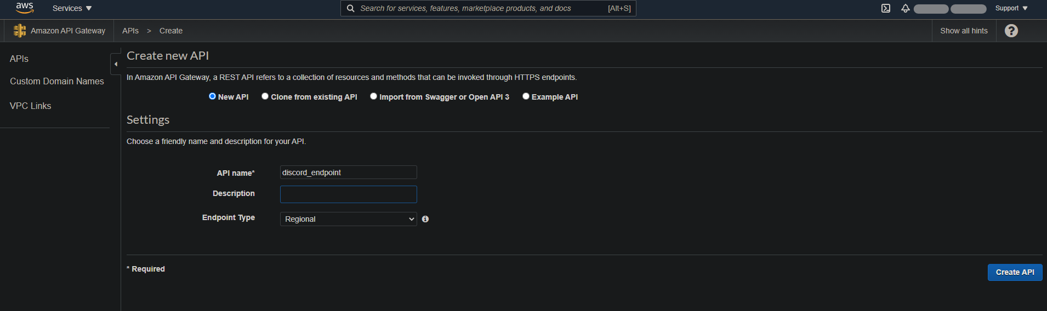Open the Support dropdown menu
This screenshot has height=311, width=1047.
[1011, 8]
